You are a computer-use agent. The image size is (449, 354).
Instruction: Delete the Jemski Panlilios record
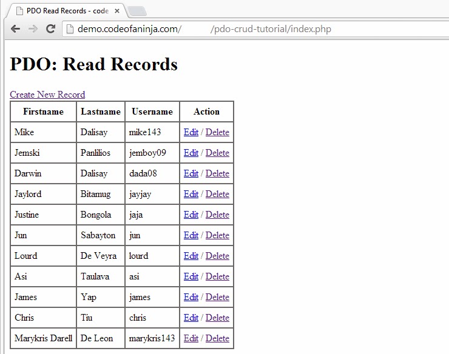(x=217, y=153)
